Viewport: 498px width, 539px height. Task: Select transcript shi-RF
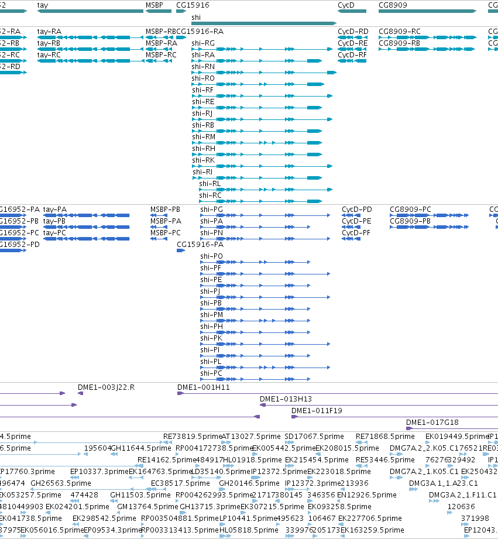[203, 90]
